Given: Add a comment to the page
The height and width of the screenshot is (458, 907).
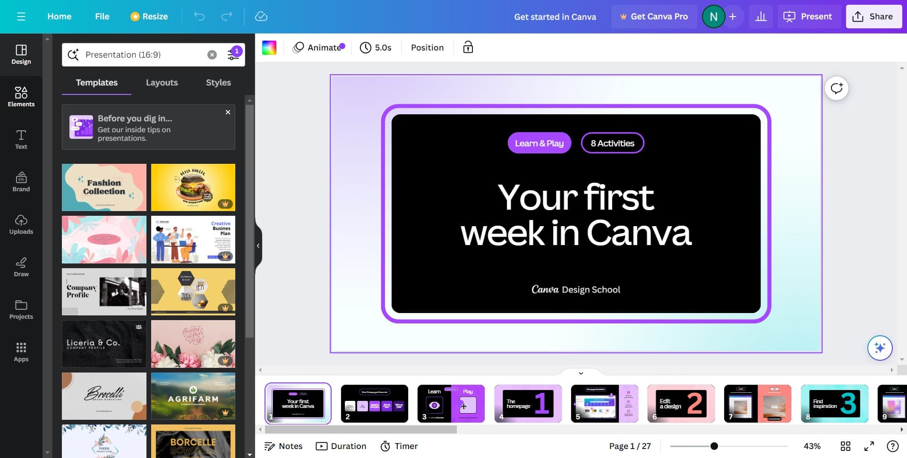Looking at the screenshot, I should pos(836,89).
